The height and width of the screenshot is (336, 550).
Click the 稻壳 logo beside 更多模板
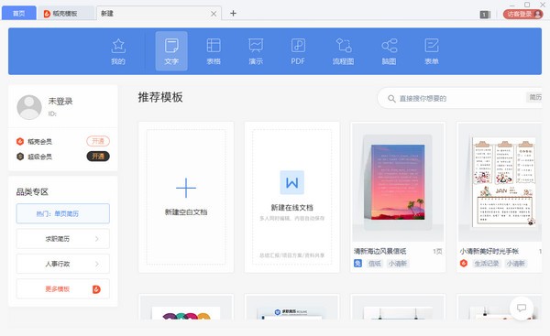[96, 289]
